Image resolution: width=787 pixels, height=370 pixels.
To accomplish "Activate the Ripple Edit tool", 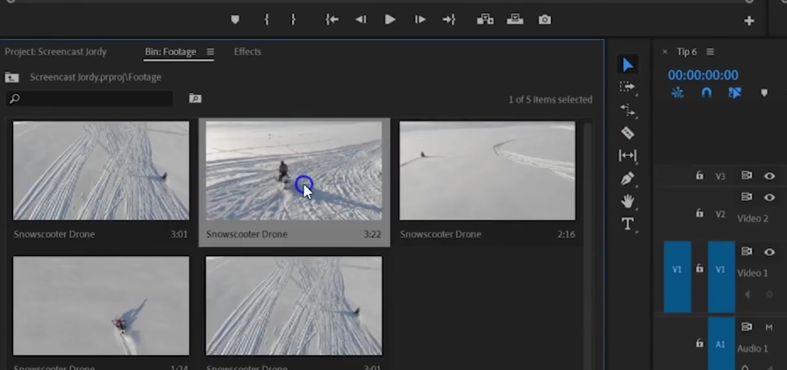I will coord(627,110).
